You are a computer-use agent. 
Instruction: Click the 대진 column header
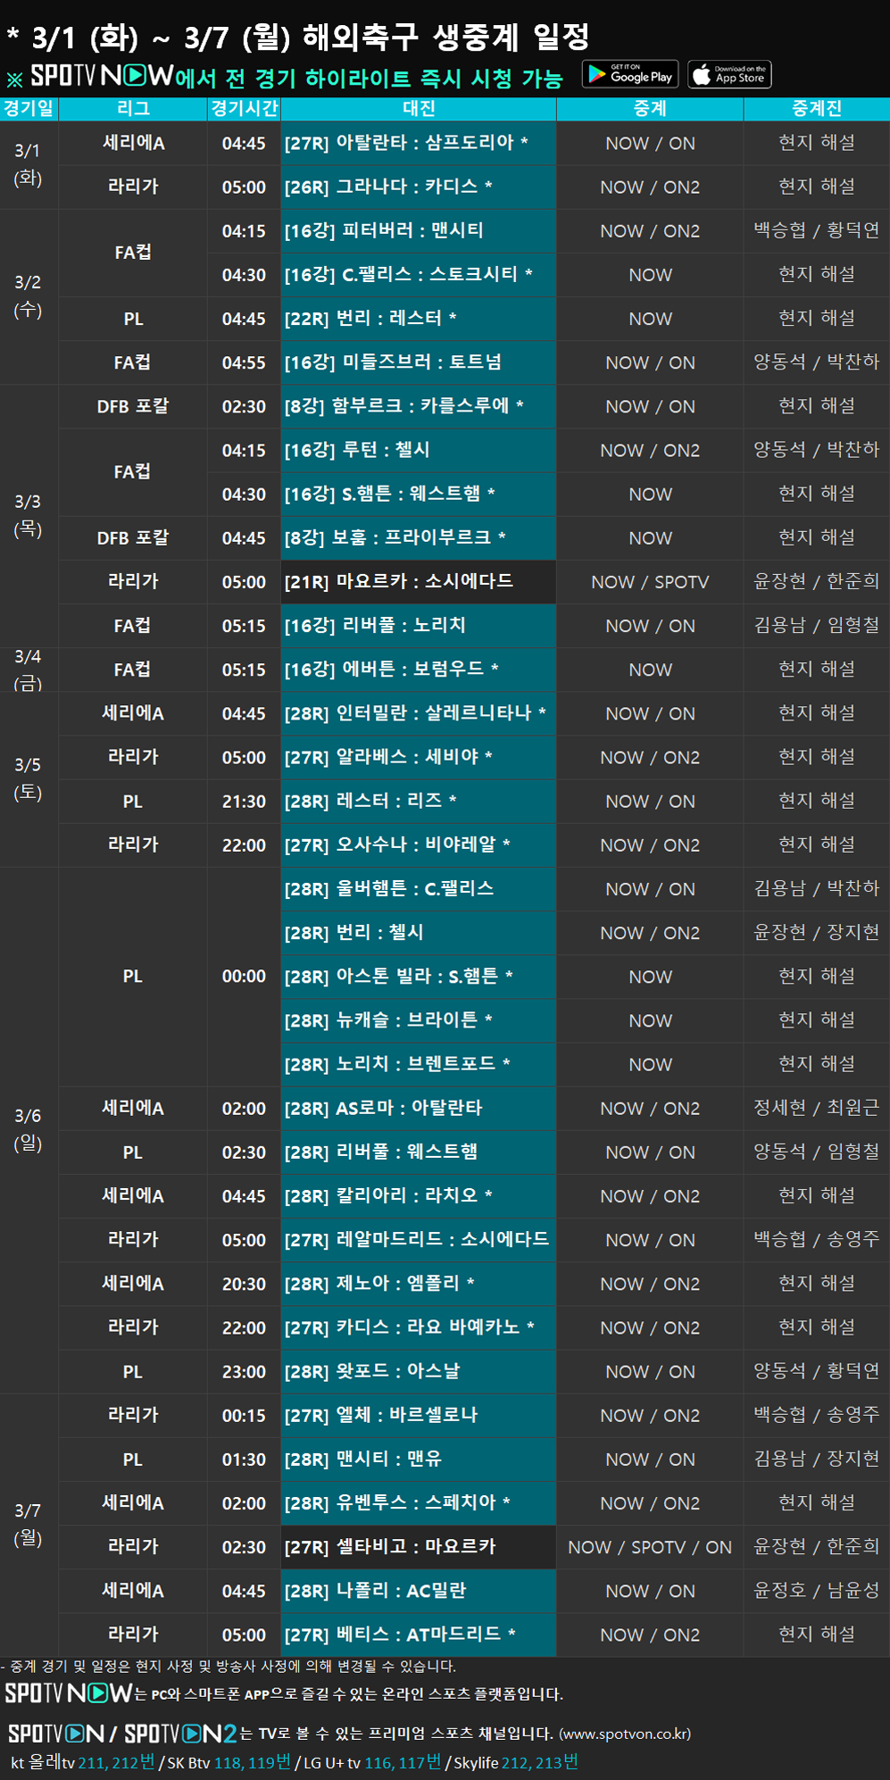point(419,109)
